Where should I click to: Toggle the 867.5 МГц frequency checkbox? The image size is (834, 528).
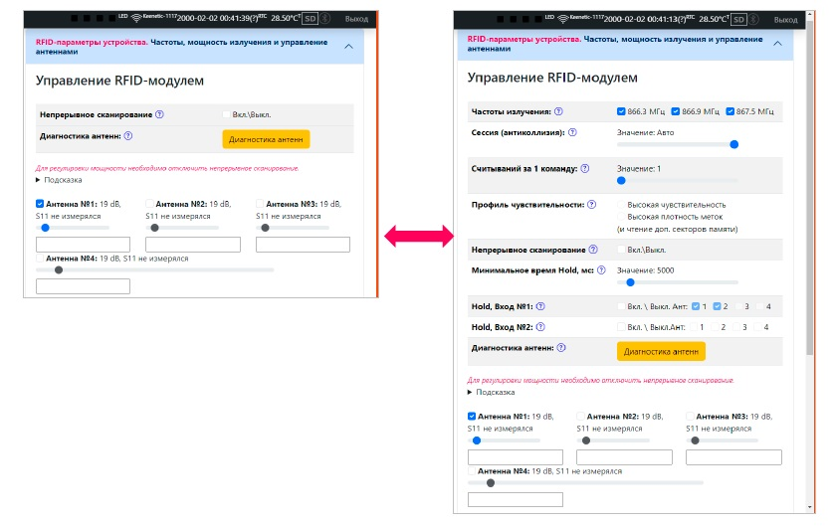click(730, 111)
